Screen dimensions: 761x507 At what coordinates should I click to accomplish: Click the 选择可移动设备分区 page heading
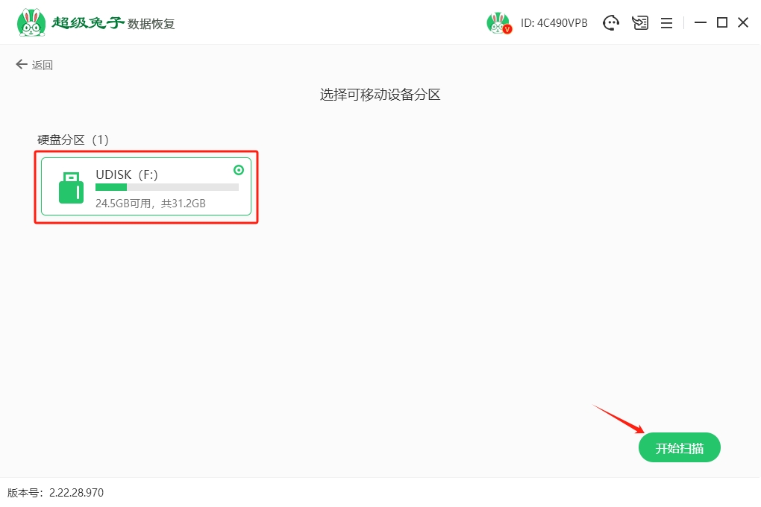(380, 95)
